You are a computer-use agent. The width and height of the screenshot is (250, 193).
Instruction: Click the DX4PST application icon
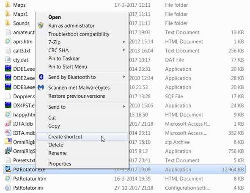click(8, 105)
